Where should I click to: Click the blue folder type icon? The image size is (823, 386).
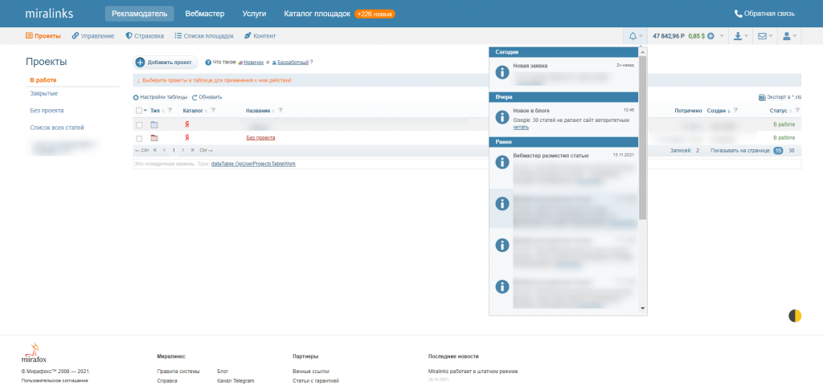pos(154,124)
